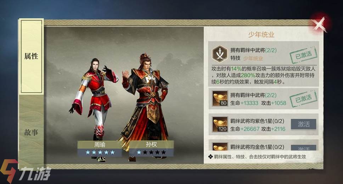
Task: Close the bond panel with red X
Action: coord(320,24)
